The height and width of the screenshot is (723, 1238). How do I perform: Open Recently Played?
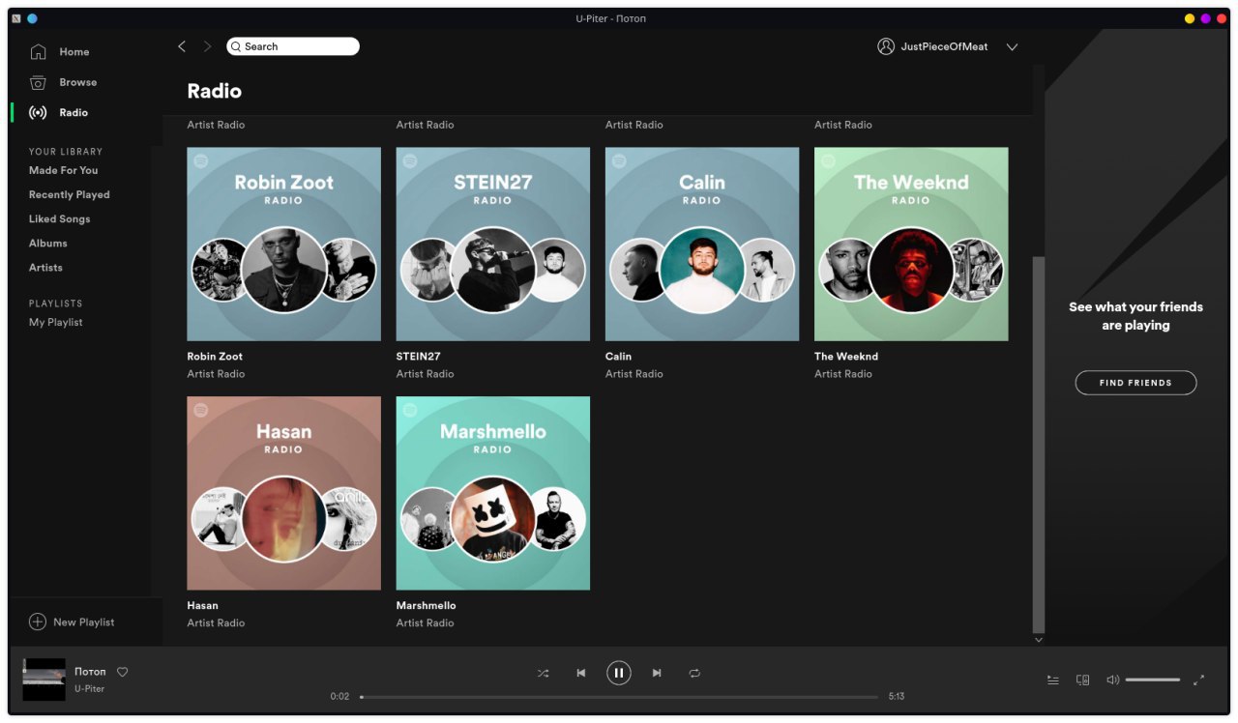pyautogui.click(x=69, y=194)
